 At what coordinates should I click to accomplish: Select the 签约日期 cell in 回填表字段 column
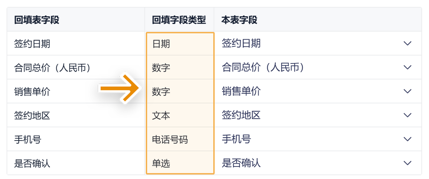(x=76, y=43)
